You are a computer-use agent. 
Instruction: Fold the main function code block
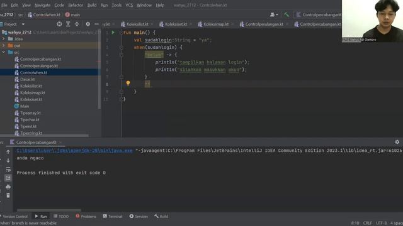click(x=122, y=33)
